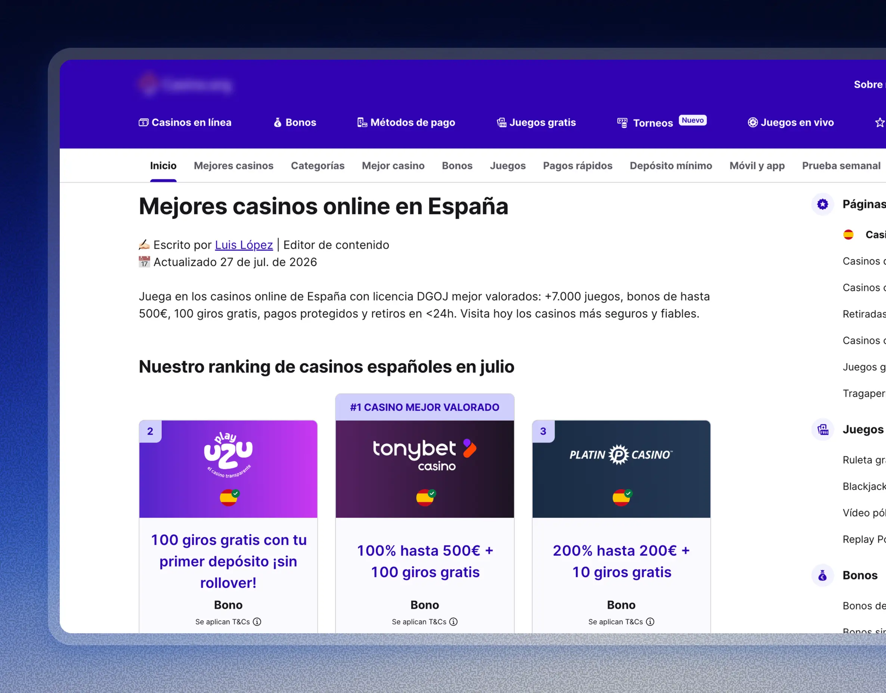
Task: Click the Bonos money bag icon in the sidebar
Action: pos(823,575)
